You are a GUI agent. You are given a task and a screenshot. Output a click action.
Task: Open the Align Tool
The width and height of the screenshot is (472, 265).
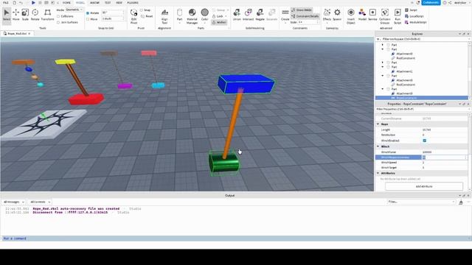[164, 16]
